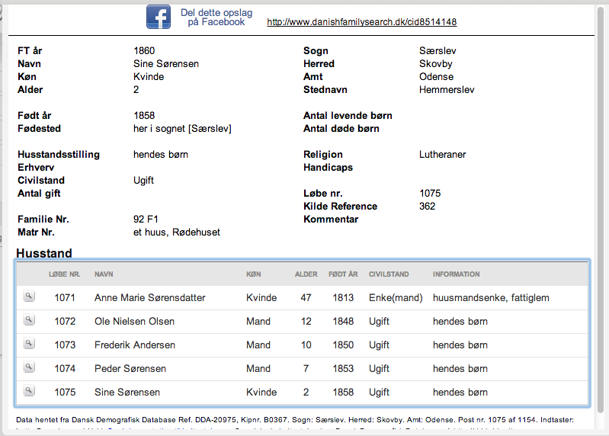Click the NAVN column header
609x436 pixels.
click(104, 274)
